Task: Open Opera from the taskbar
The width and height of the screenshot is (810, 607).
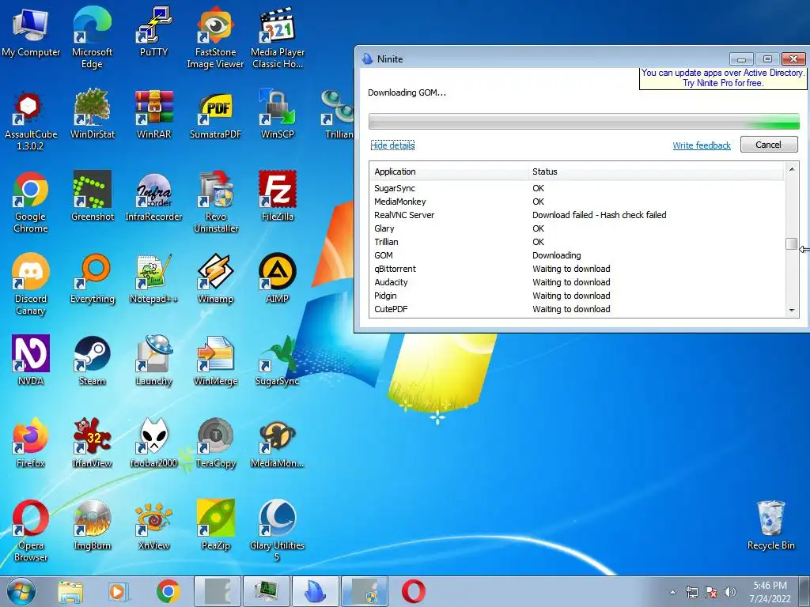Action: 413,591
